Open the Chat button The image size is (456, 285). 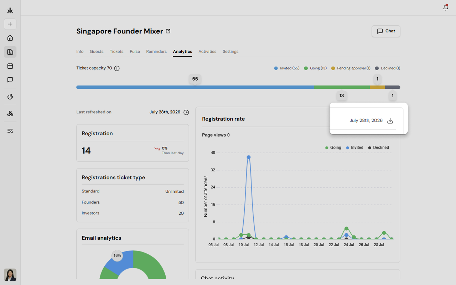pyautogui.click(x=386, y=31)
